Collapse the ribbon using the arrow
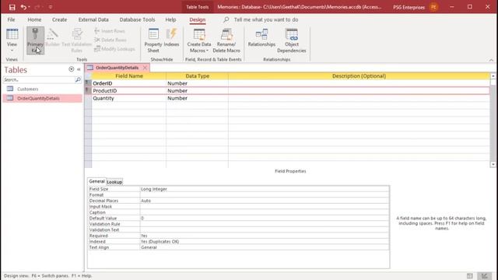The width and height of the screenshot is (498, 280). click(491, 60)
